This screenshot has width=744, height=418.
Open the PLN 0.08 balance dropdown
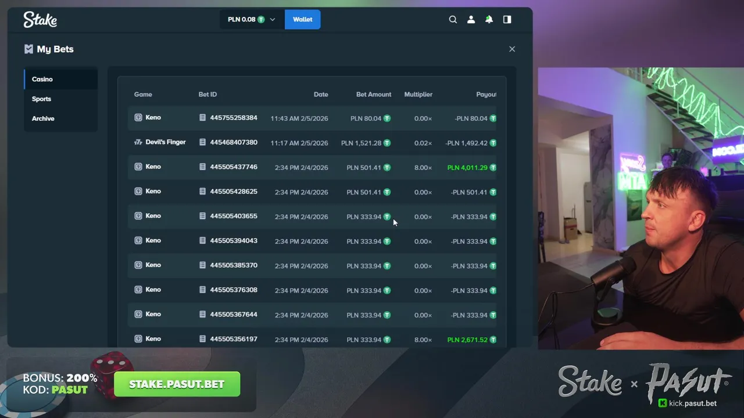[252, 19]
